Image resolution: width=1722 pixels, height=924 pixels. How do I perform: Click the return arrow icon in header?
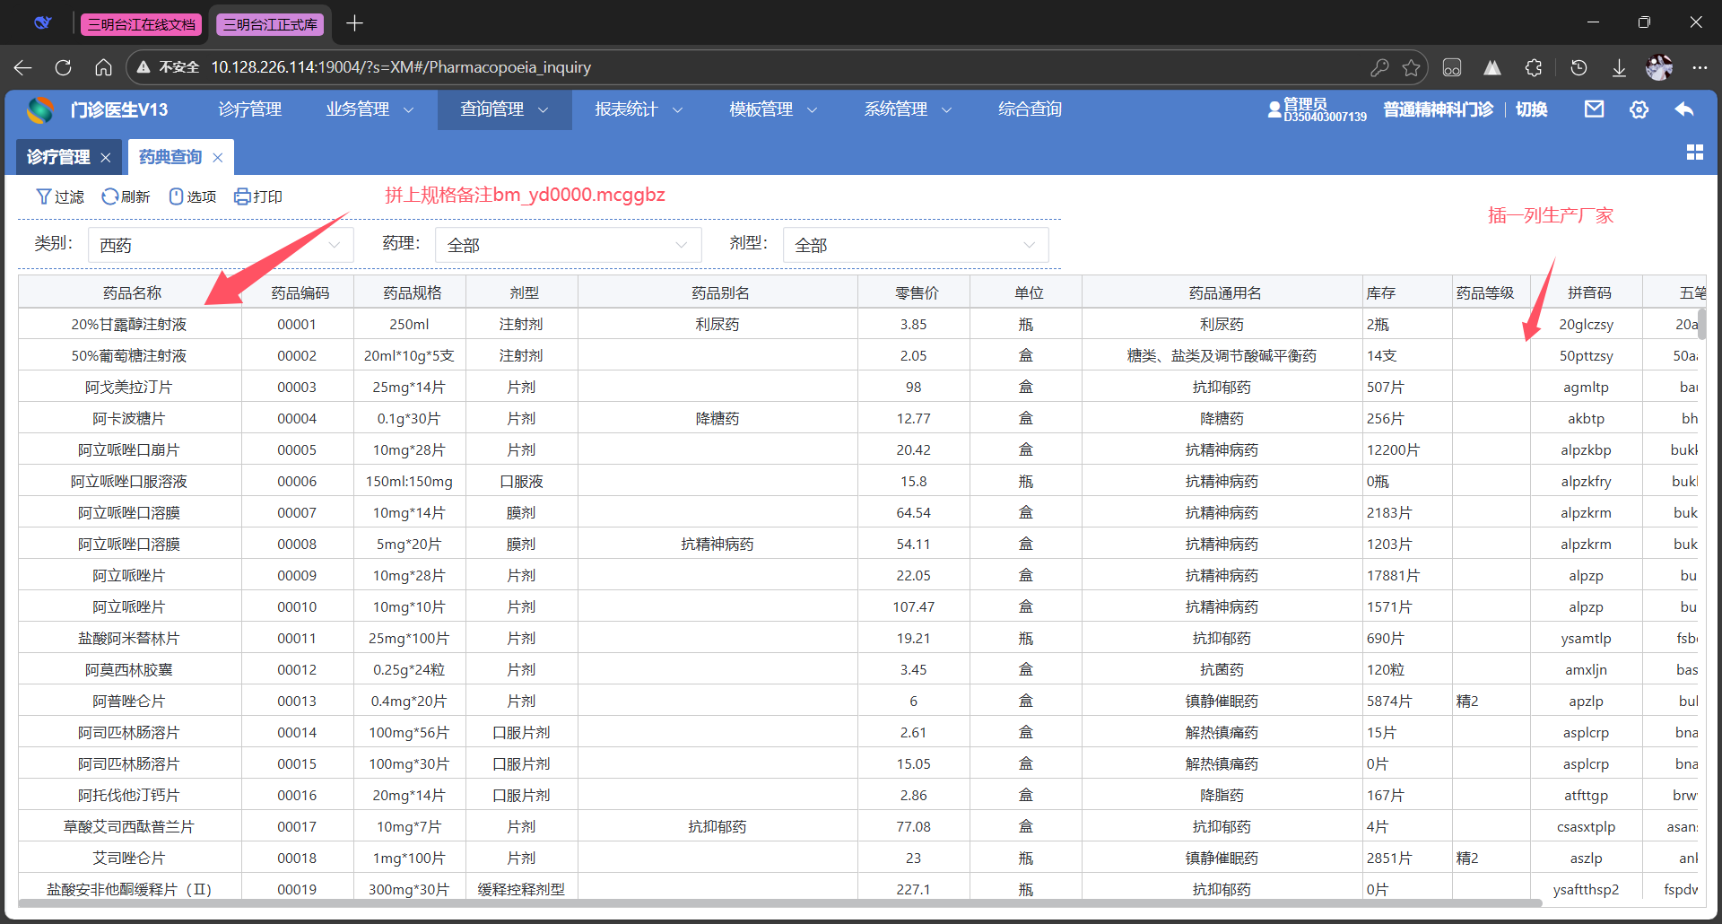[1683, 109]
